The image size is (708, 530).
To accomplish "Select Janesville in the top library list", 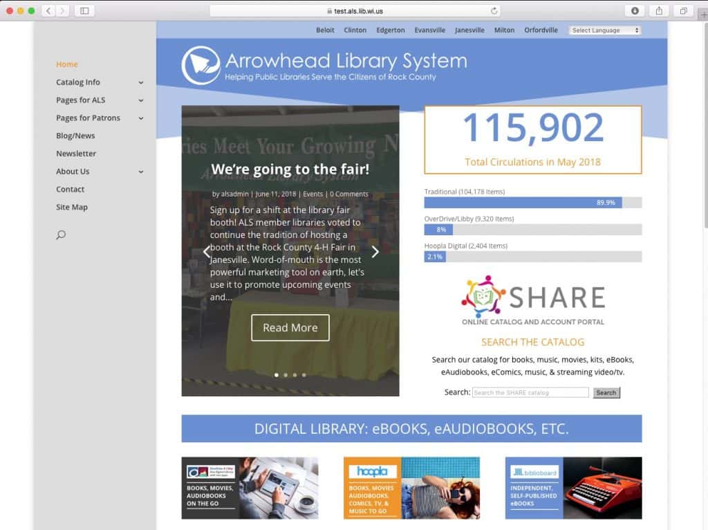I will coord(470,30).
